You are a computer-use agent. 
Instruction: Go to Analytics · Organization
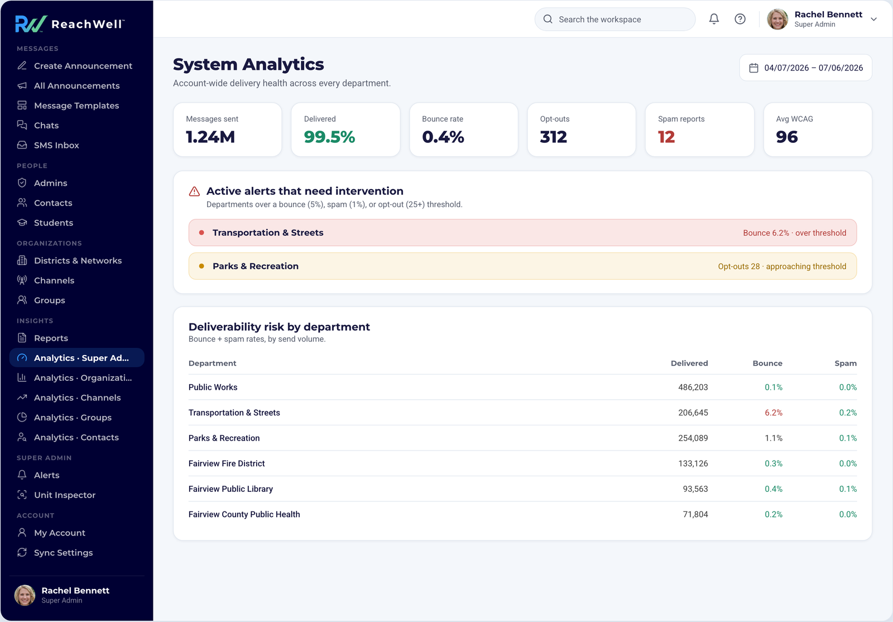pyautogui.click(x=77, y=377)
